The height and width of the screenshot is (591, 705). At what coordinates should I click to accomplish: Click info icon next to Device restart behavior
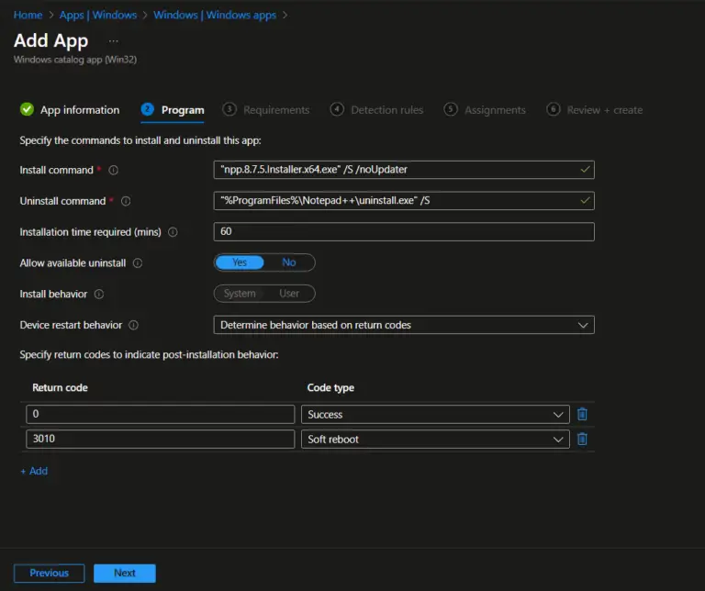tap(133, 325)
